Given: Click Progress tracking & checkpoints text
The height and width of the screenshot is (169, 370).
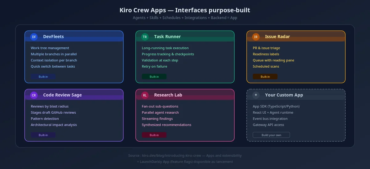Looking at the screenshot, I should click(x=168, y=54).
